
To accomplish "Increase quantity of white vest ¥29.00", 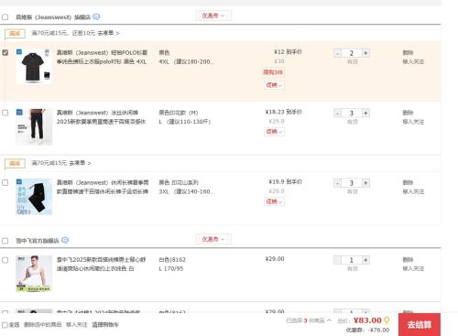I will coord(365,260).
